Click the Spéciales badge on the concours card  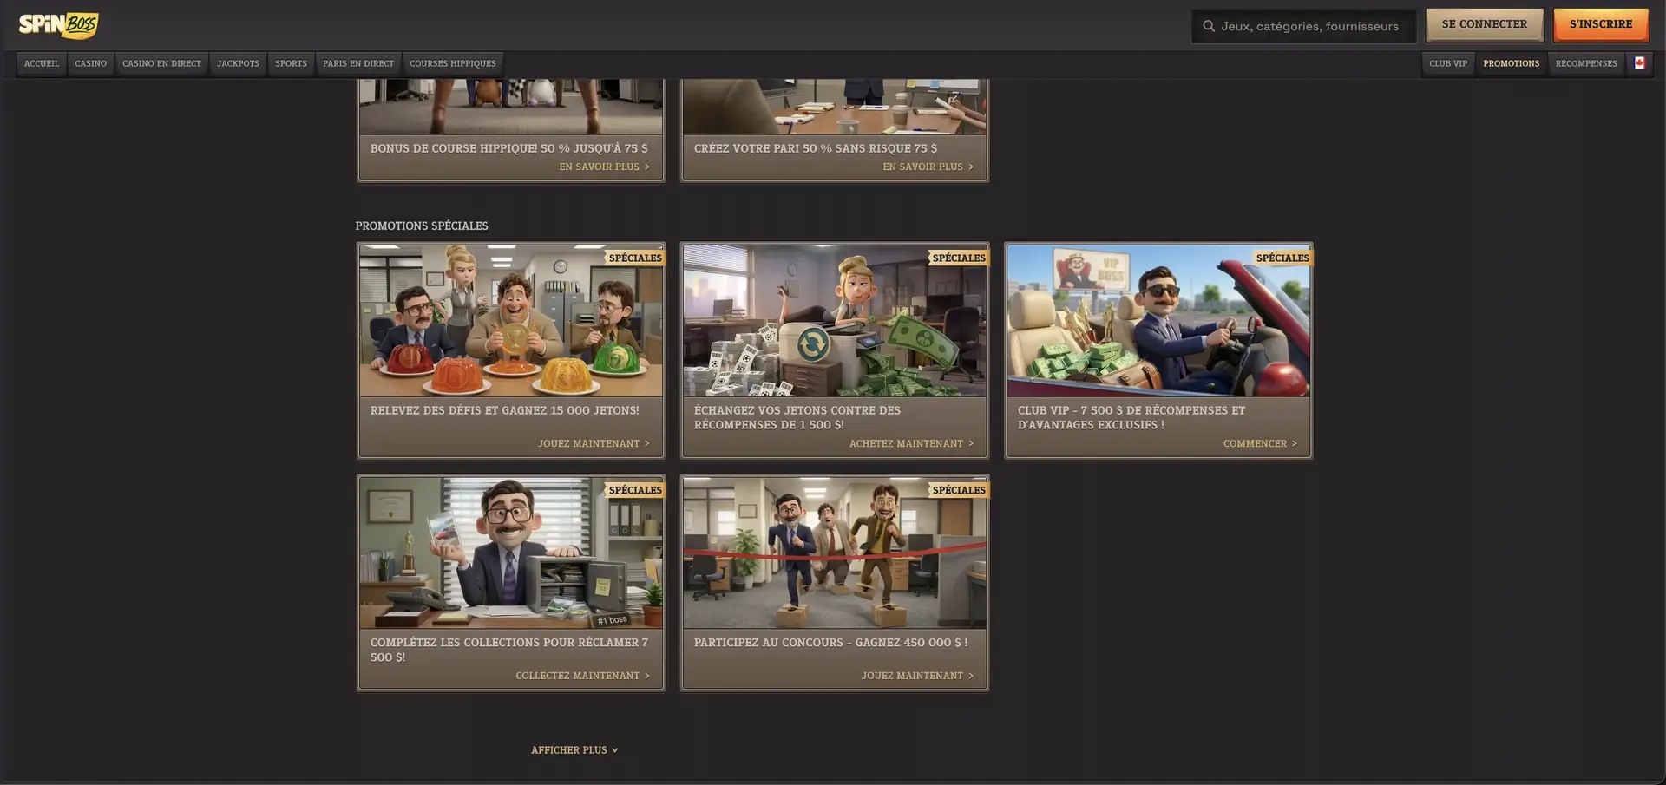(959, 490)
